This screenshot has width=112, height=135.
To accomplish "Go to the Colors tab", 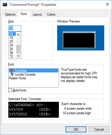I will pos(51,14).
